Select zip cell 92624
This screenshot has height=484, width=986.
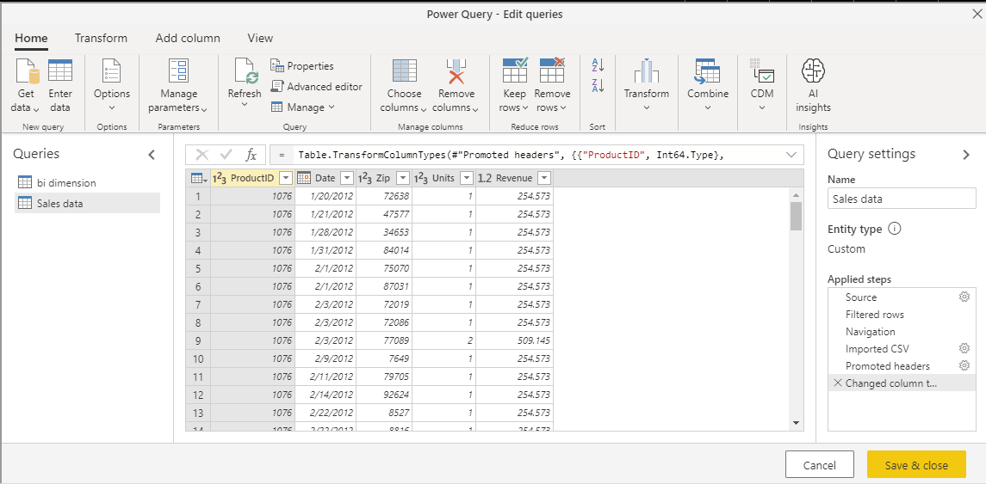[x=384, y=395]
